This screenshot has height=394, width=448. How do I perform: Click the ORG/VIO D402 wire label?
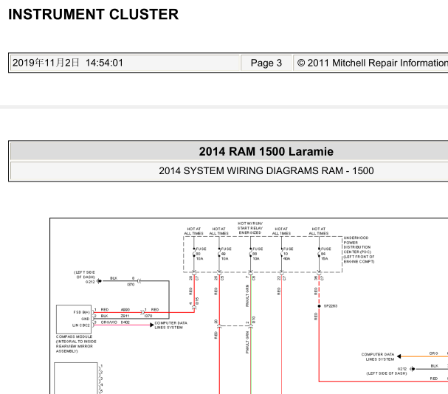pyautogui.click(x=115, y=322)
